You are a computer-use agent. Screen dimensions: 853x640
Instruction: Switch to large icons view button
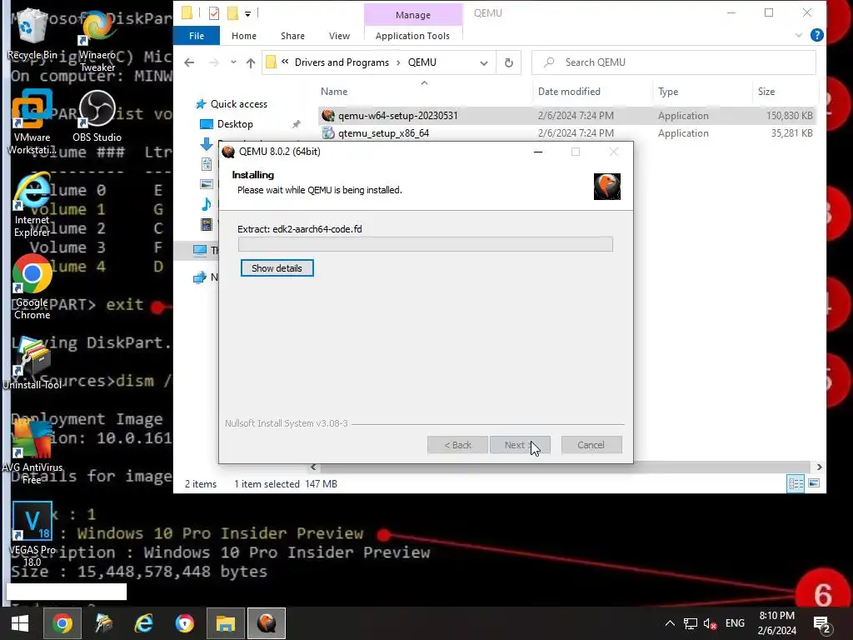click(x=814, y=483)
